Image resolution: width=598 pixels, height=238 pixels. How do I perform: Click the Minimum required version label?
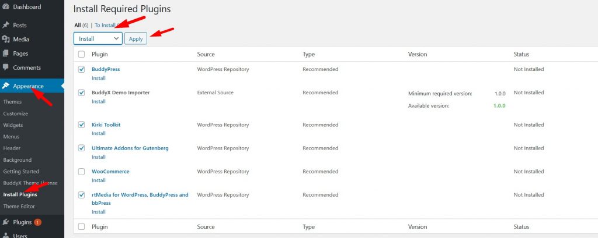pos(440,94)
